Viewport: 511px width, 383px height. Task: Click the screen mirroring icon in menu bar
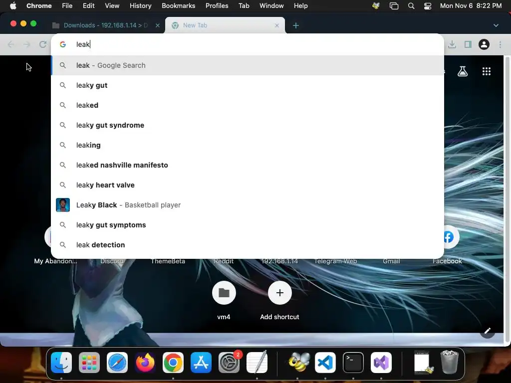pos(394,6)
